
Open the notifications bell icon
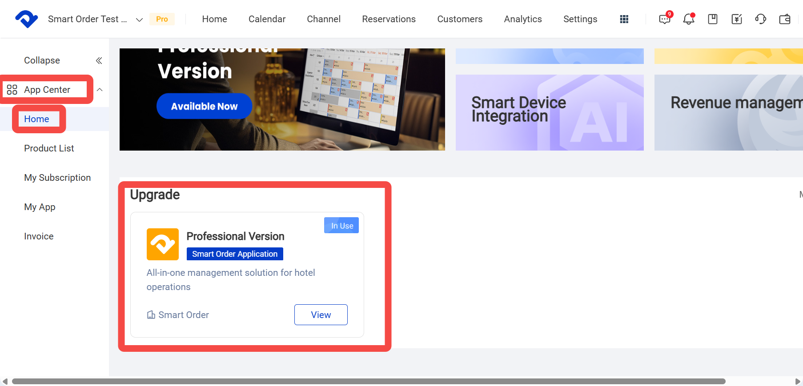[x=689, y=19]
